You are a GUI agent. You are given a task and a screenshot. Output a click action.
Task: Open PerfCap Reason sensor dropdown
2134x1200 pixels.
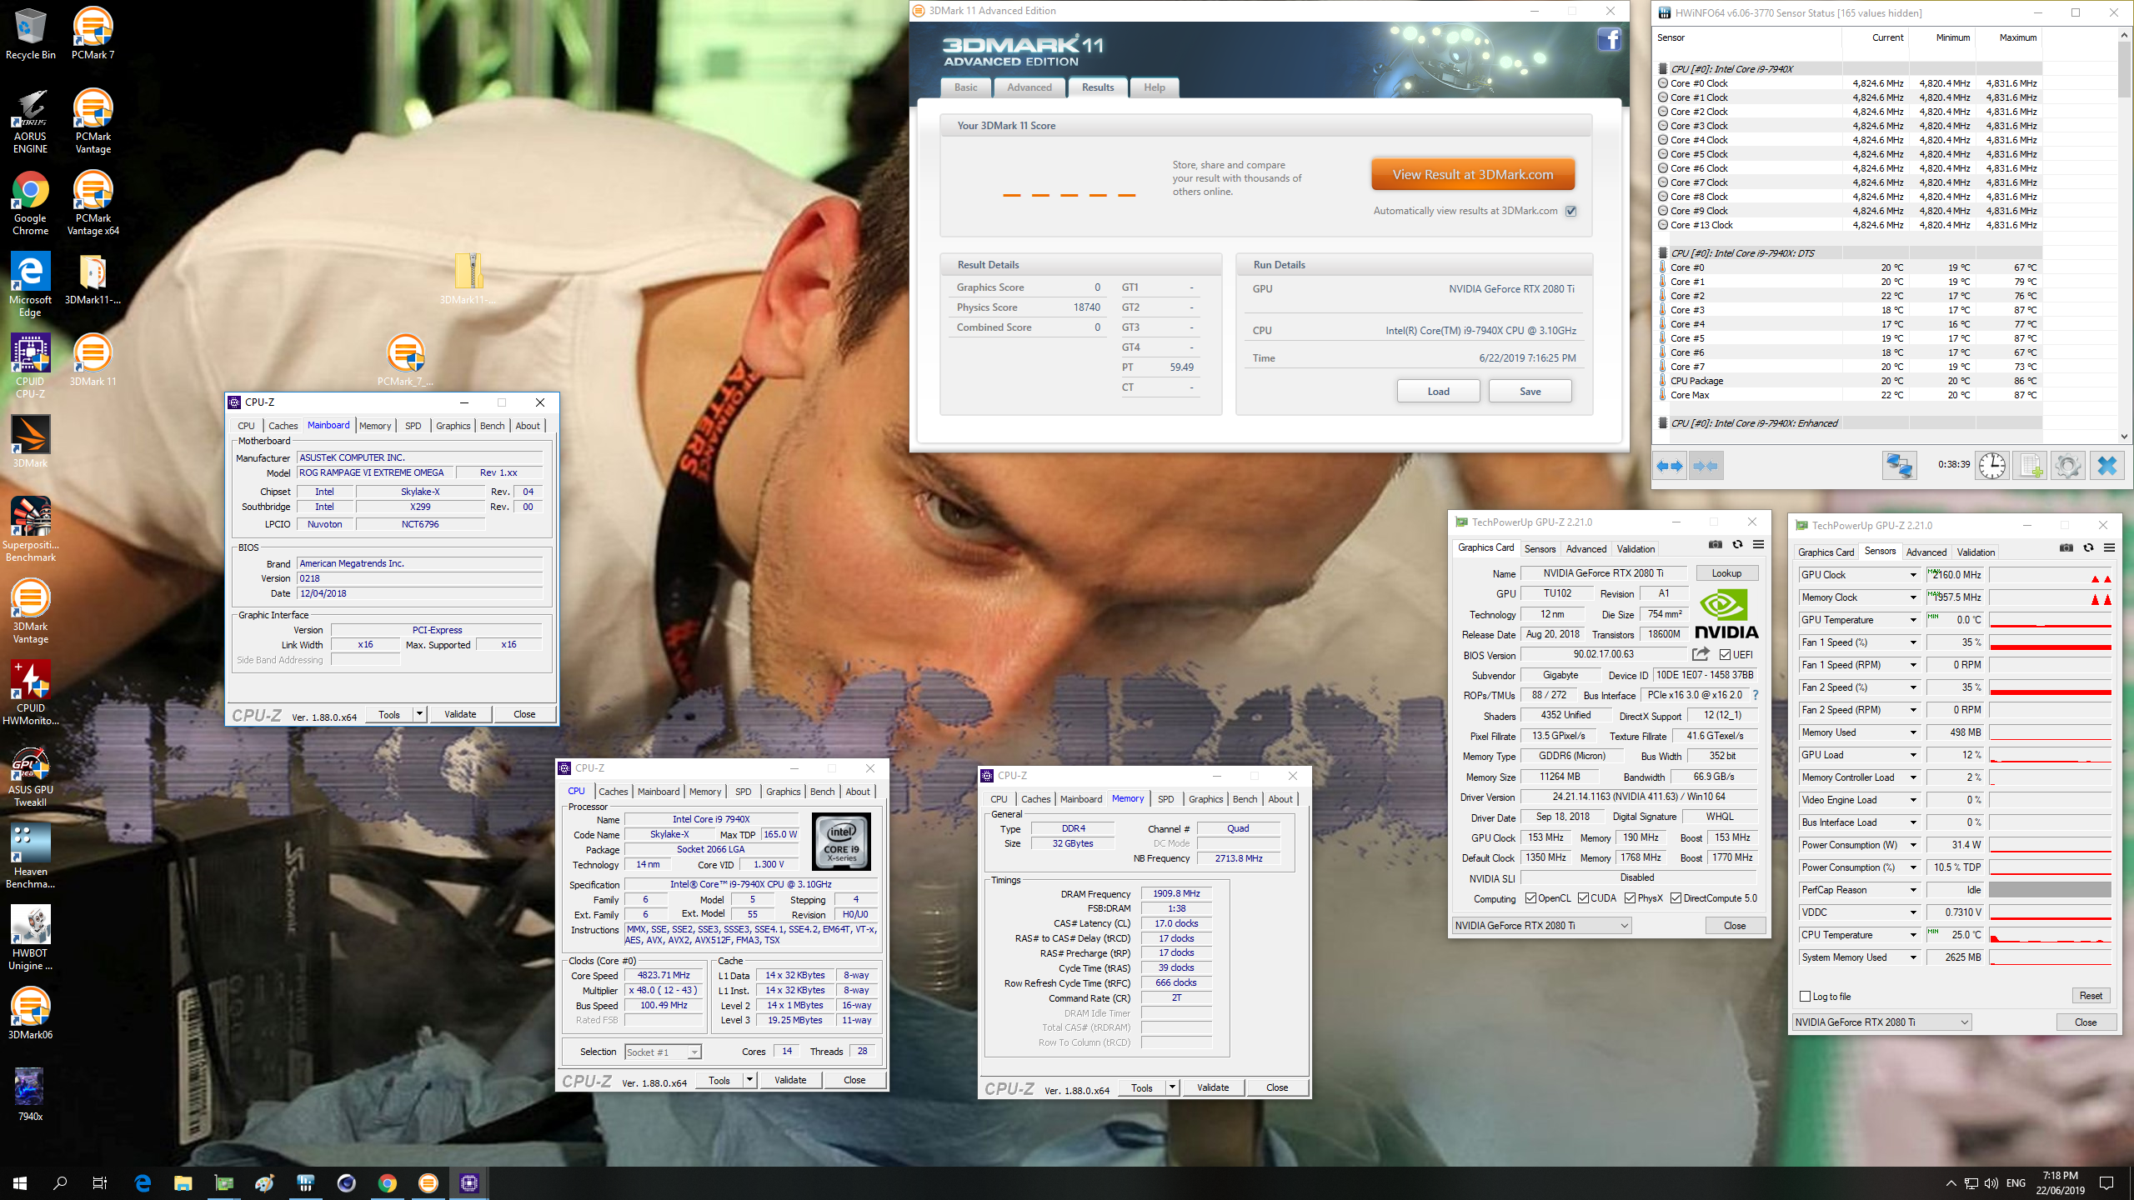point(1913,890)
